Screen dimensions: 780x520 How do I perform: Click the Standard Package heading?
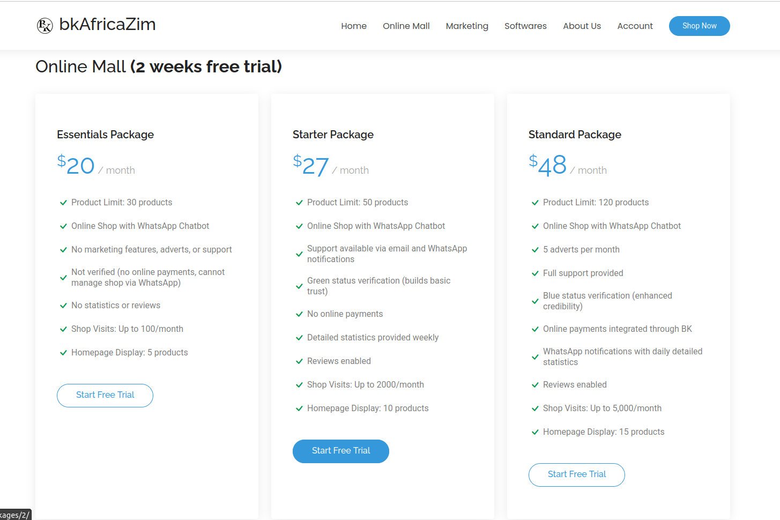(x=575, y=135)
